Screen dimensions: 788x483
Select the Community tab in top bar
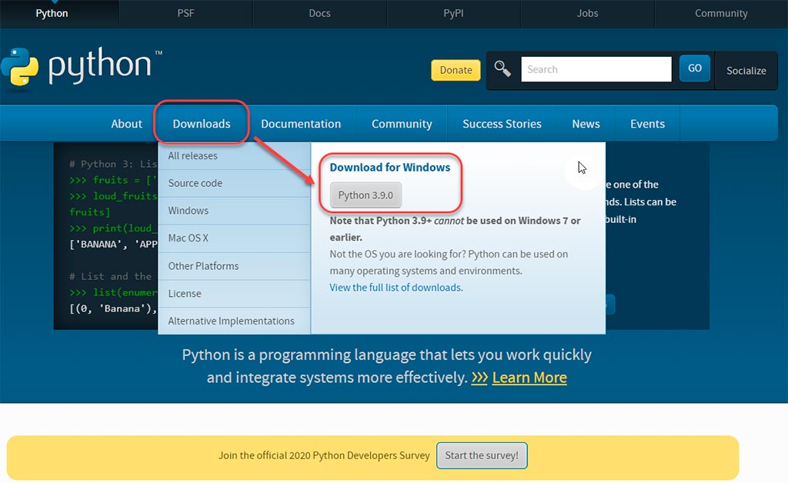click(721, 14)
